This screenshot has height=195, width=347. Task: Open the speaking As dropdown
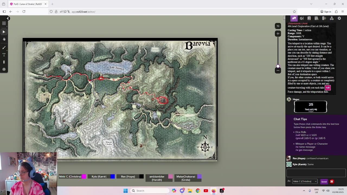coord(305,181)
